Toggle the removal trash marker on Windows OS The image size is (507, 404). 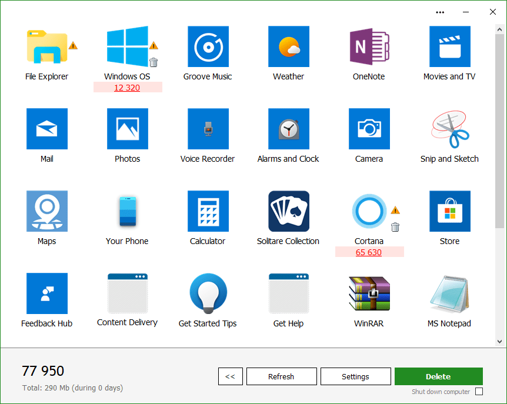(153, 61)
